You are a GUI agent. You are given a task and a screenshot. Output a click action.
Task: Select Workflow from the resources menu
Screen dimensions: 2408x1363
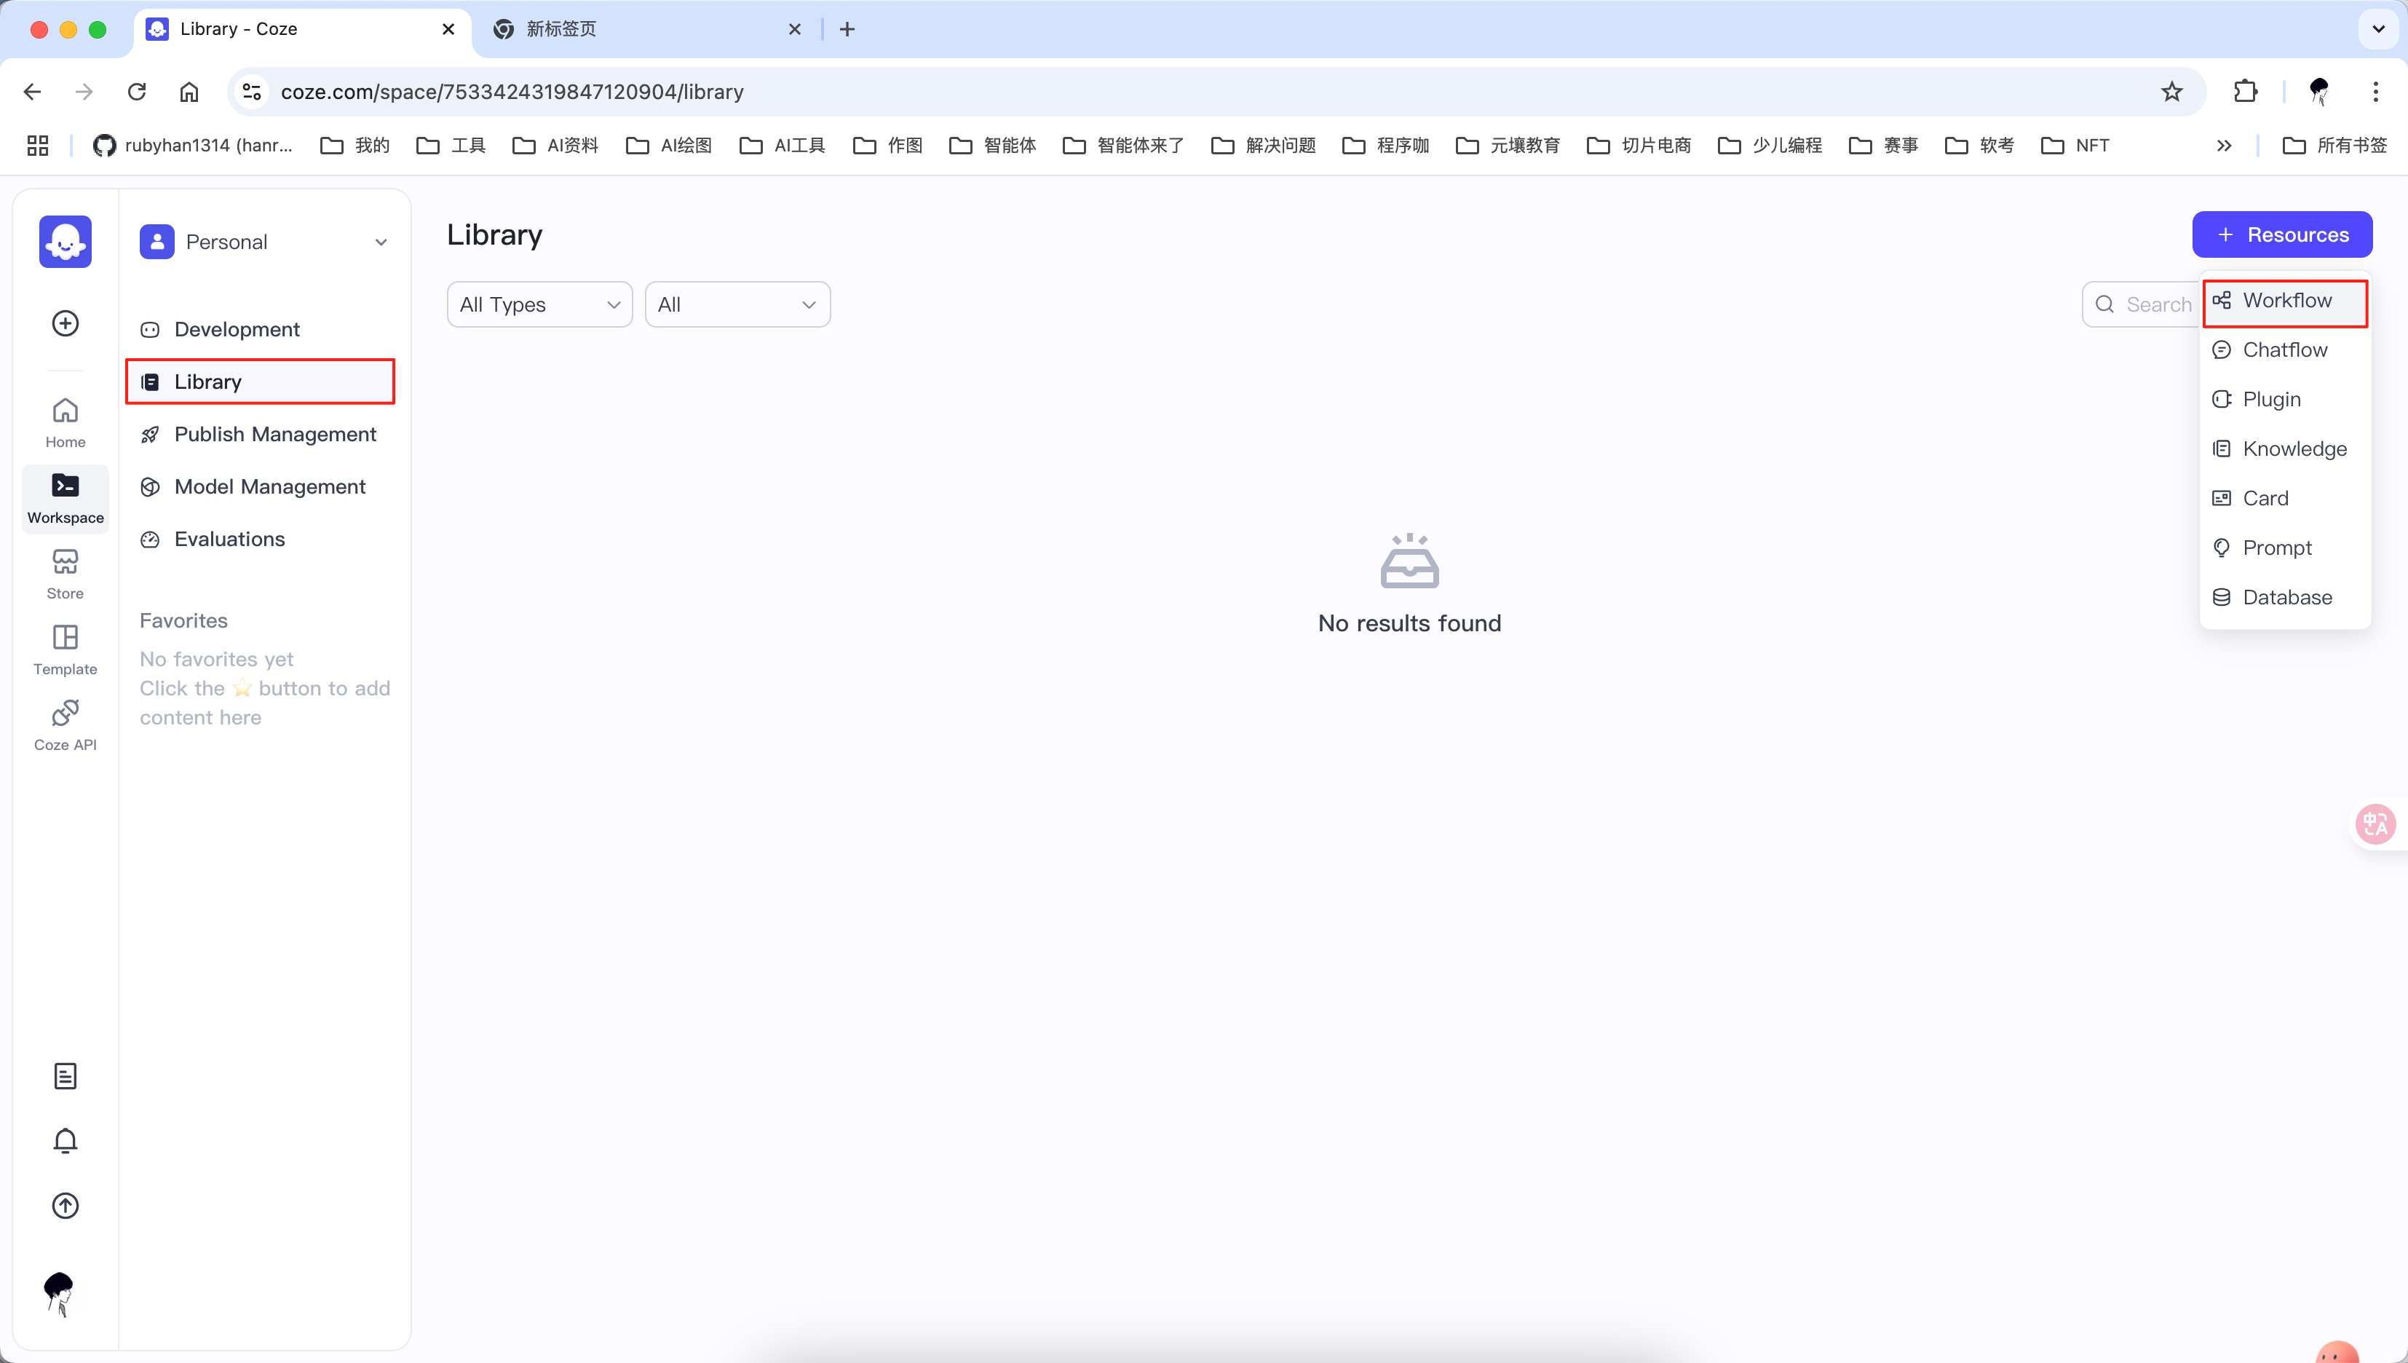click(2286, 301)
